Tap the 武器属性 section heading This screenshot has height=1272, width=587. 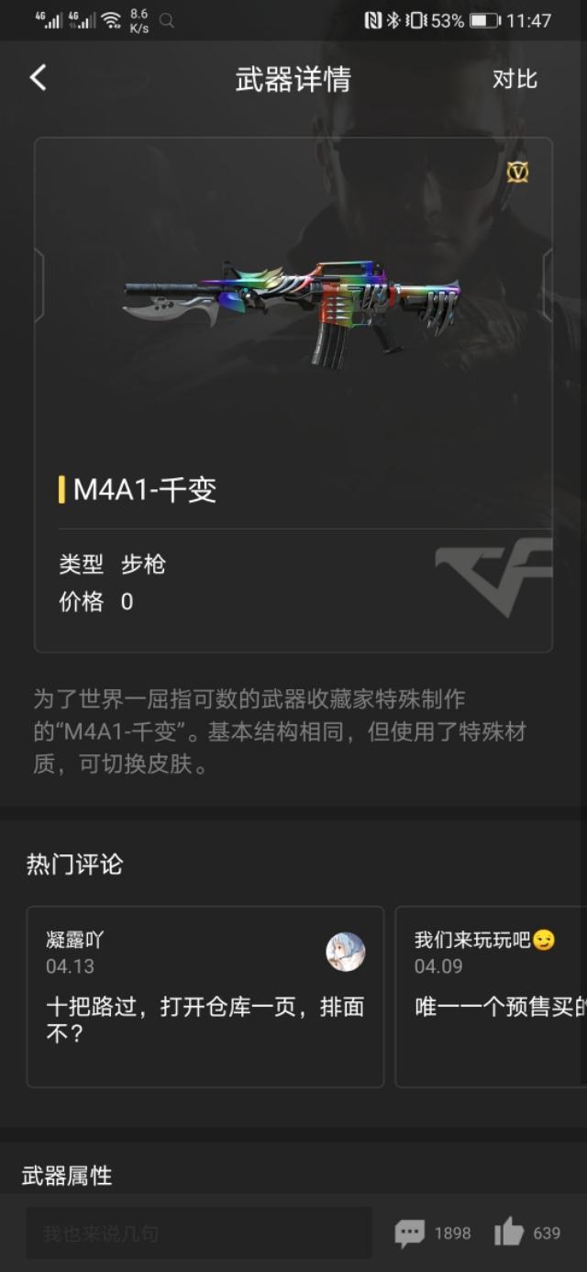67,1176
